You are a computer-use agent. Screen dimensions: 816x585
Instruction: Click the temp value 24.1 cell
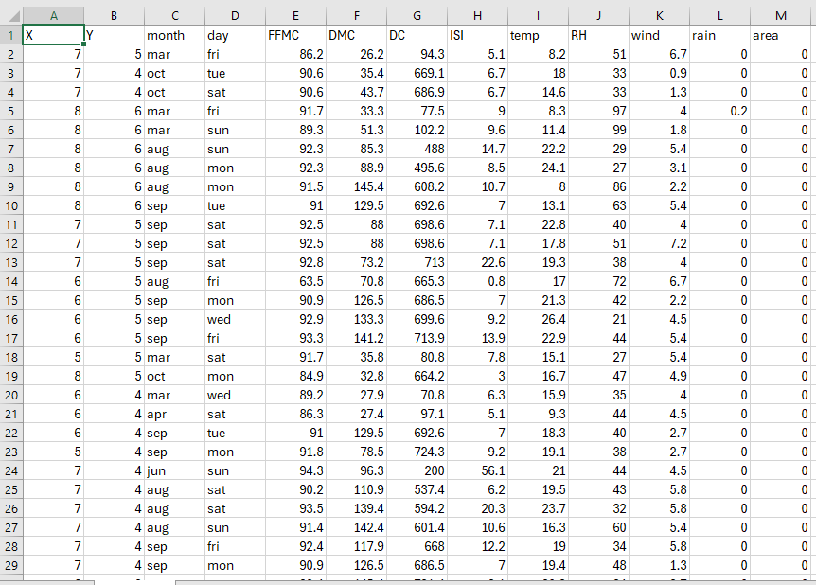538,168
